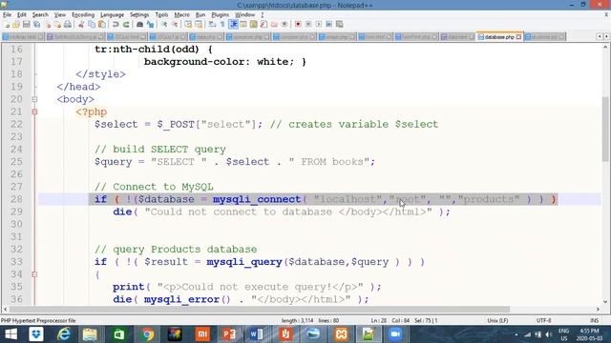This screenshot has width=611, height=343.
Task: Collapse the php block fold at line 21
Action: click(x=34, y=112)
